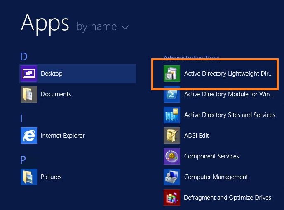This screenshot has width=284, height=210.
Task: Jump to letter P group header
Action: click(23, 160)
